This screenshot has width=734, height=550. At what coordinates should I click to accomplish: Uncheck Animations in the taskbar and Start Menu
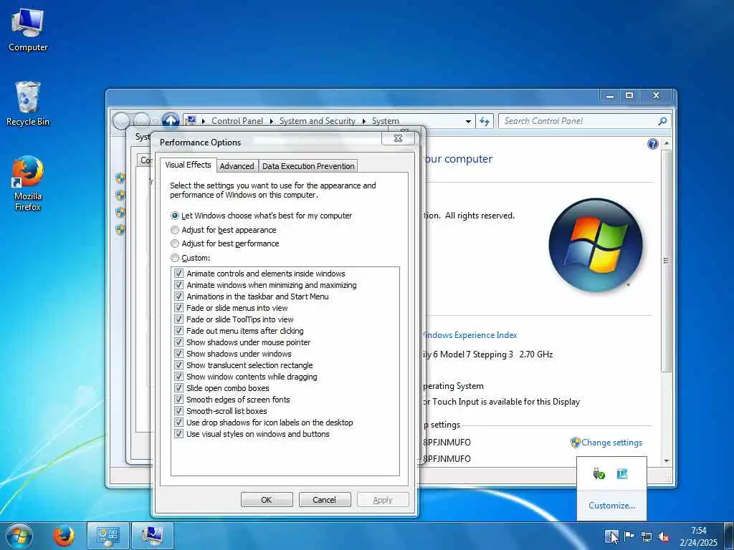178,296
